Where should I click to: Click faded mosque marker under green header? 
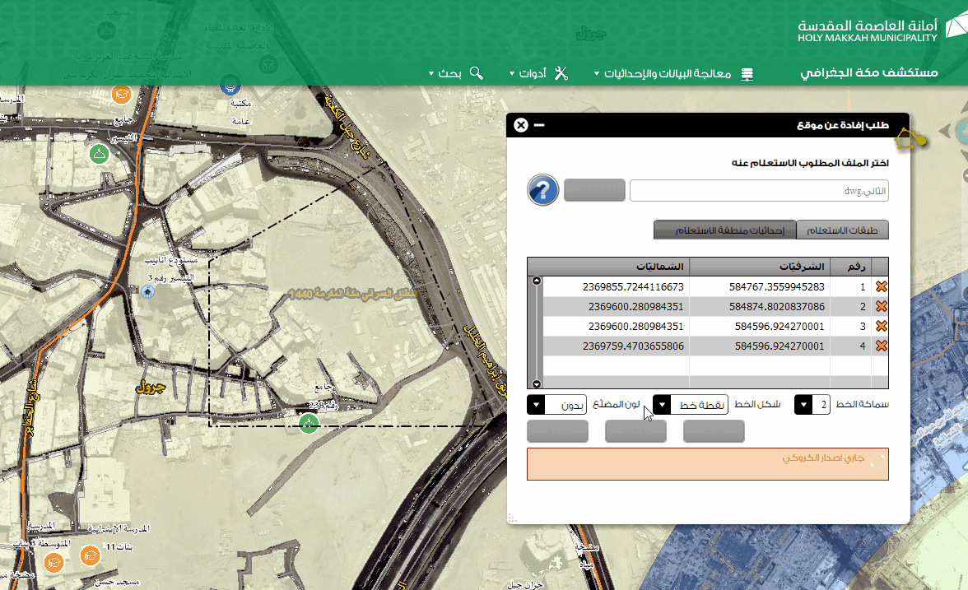click(x=106, y=31)
